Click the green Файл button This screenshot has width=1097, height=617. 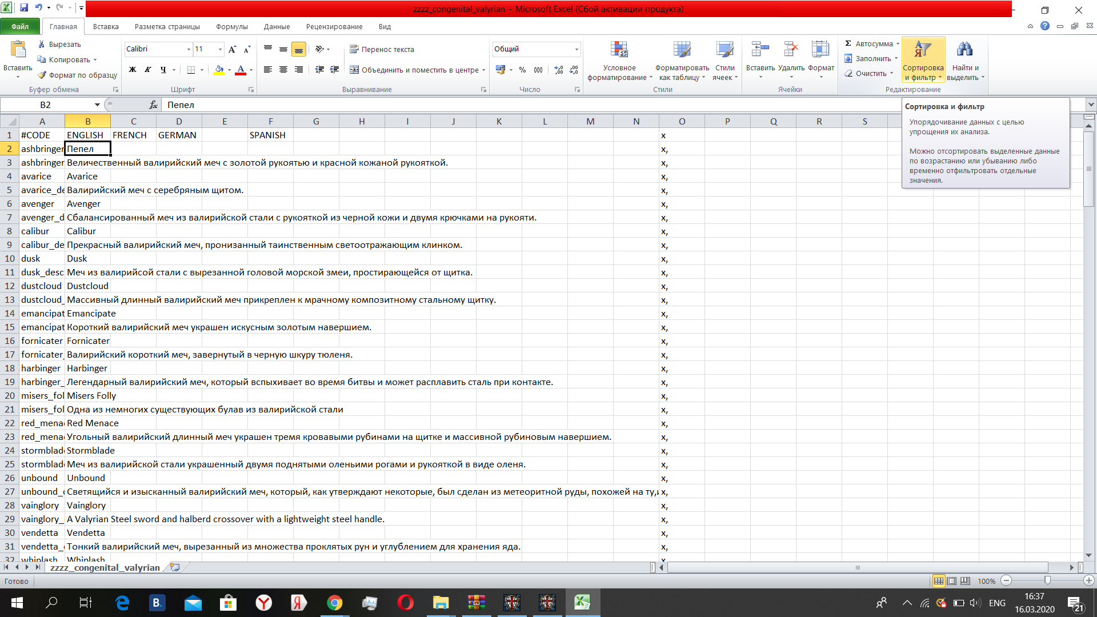(x=20, y=26)
